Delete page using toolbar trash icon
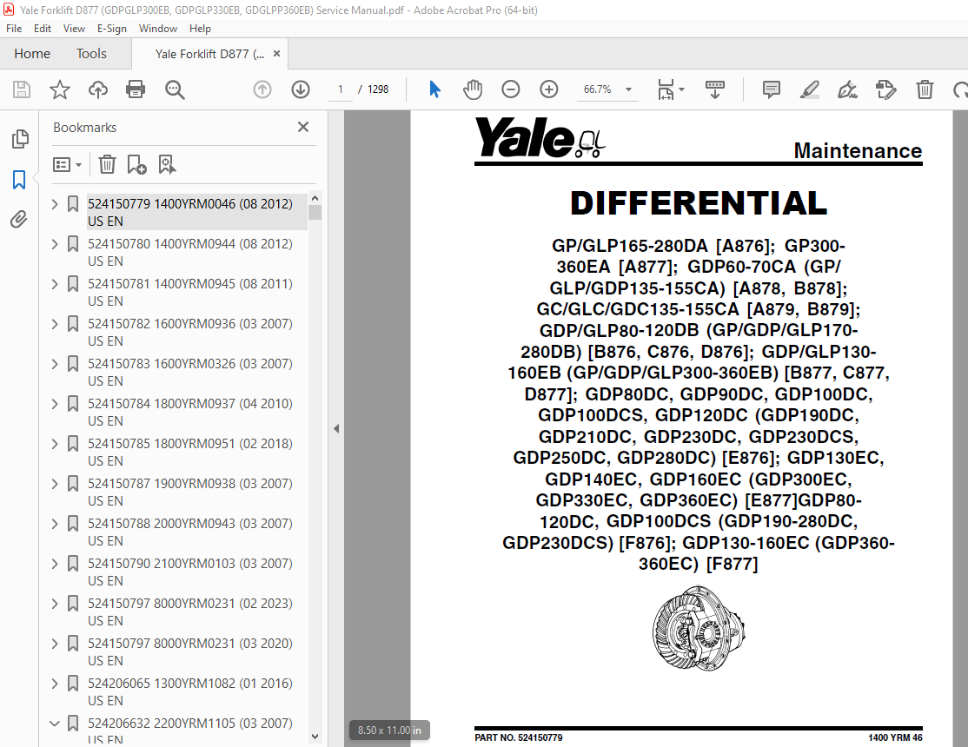 (925, 89)
